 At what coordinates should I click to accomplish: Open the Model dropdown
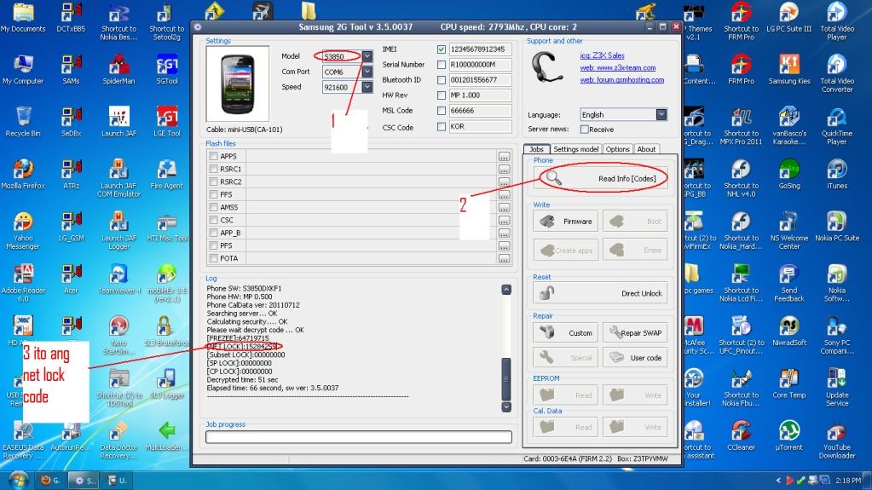(x=367, y=56)
